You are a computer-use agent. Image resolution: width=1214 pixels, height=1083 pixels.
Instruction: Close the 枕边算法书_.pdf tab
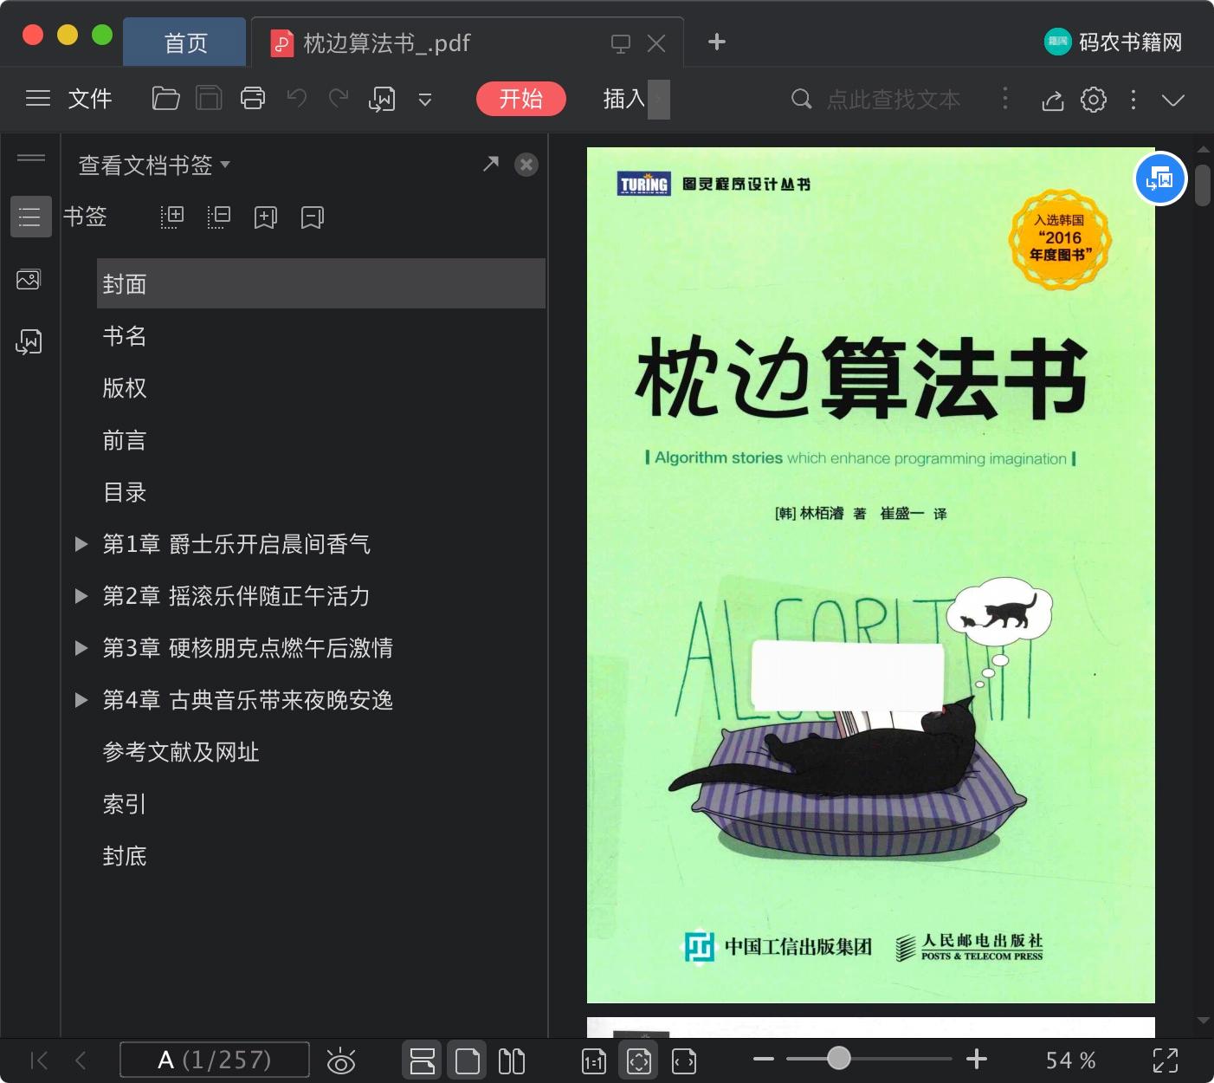656,43
